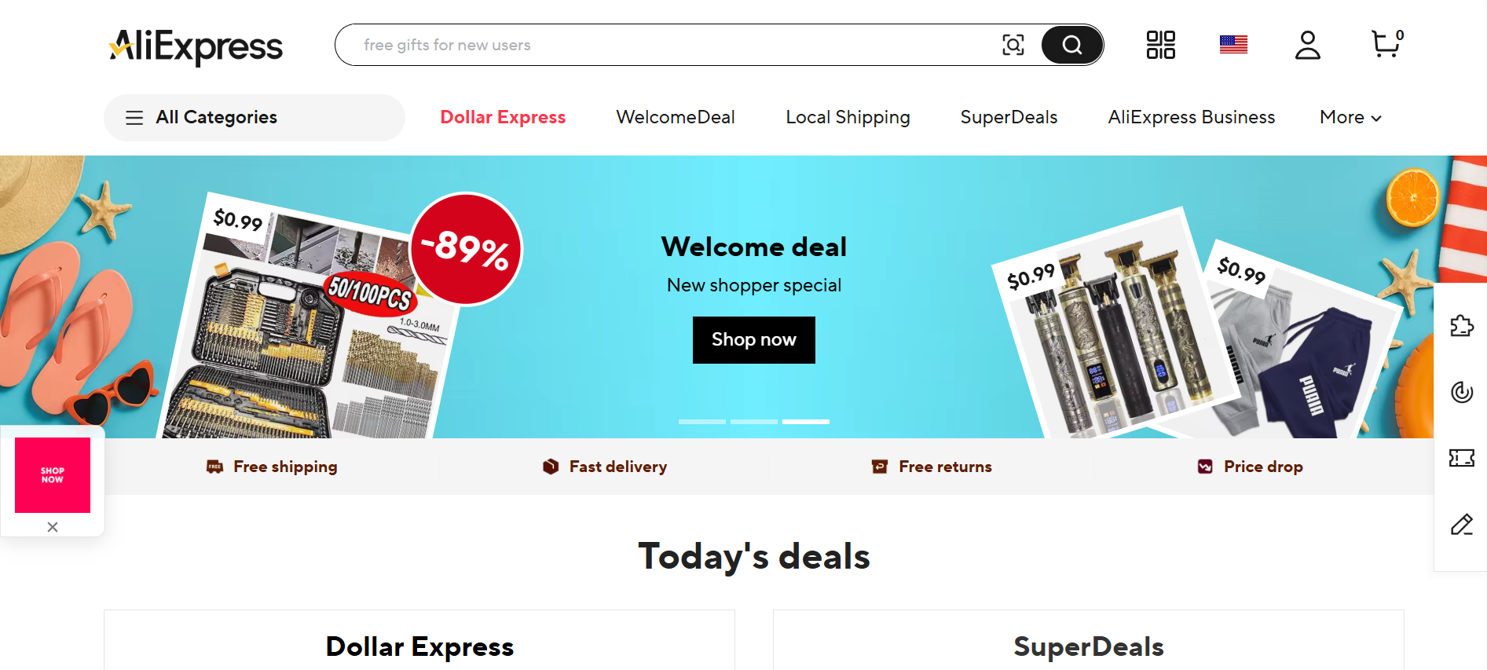
Task: Click the black search magnifier button
Action: pos(1072,45)
